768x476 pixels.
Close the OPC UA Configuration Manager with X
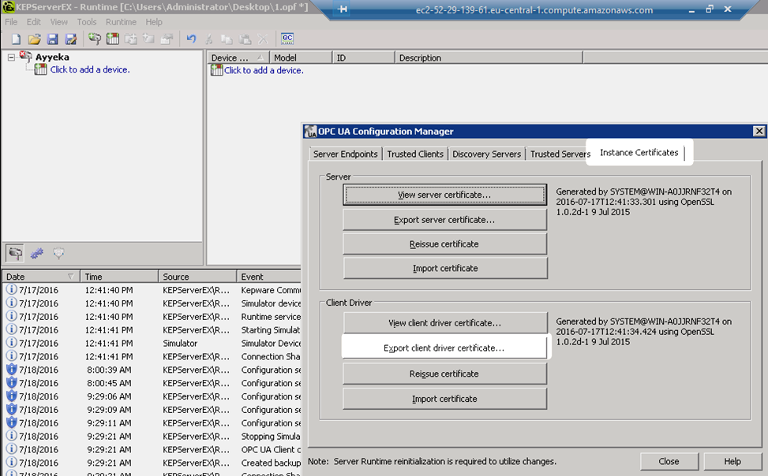point(759,131)
